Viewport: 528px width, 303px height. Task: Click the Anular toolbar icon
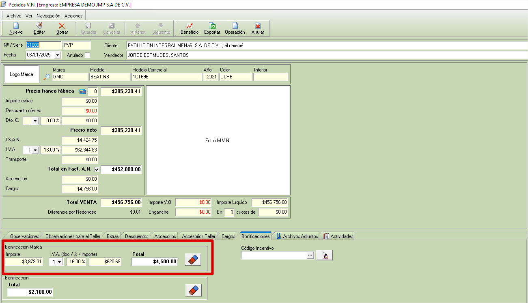pyautogui.click(x=258, y=28)
